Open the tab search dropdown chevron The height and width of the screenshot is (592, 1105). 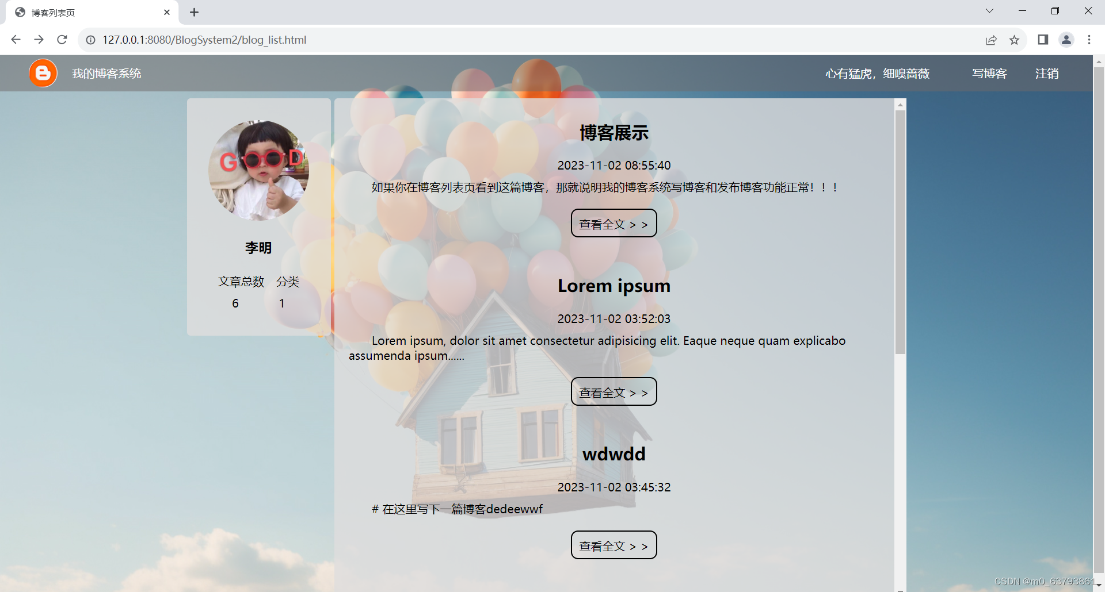point(989,10)
